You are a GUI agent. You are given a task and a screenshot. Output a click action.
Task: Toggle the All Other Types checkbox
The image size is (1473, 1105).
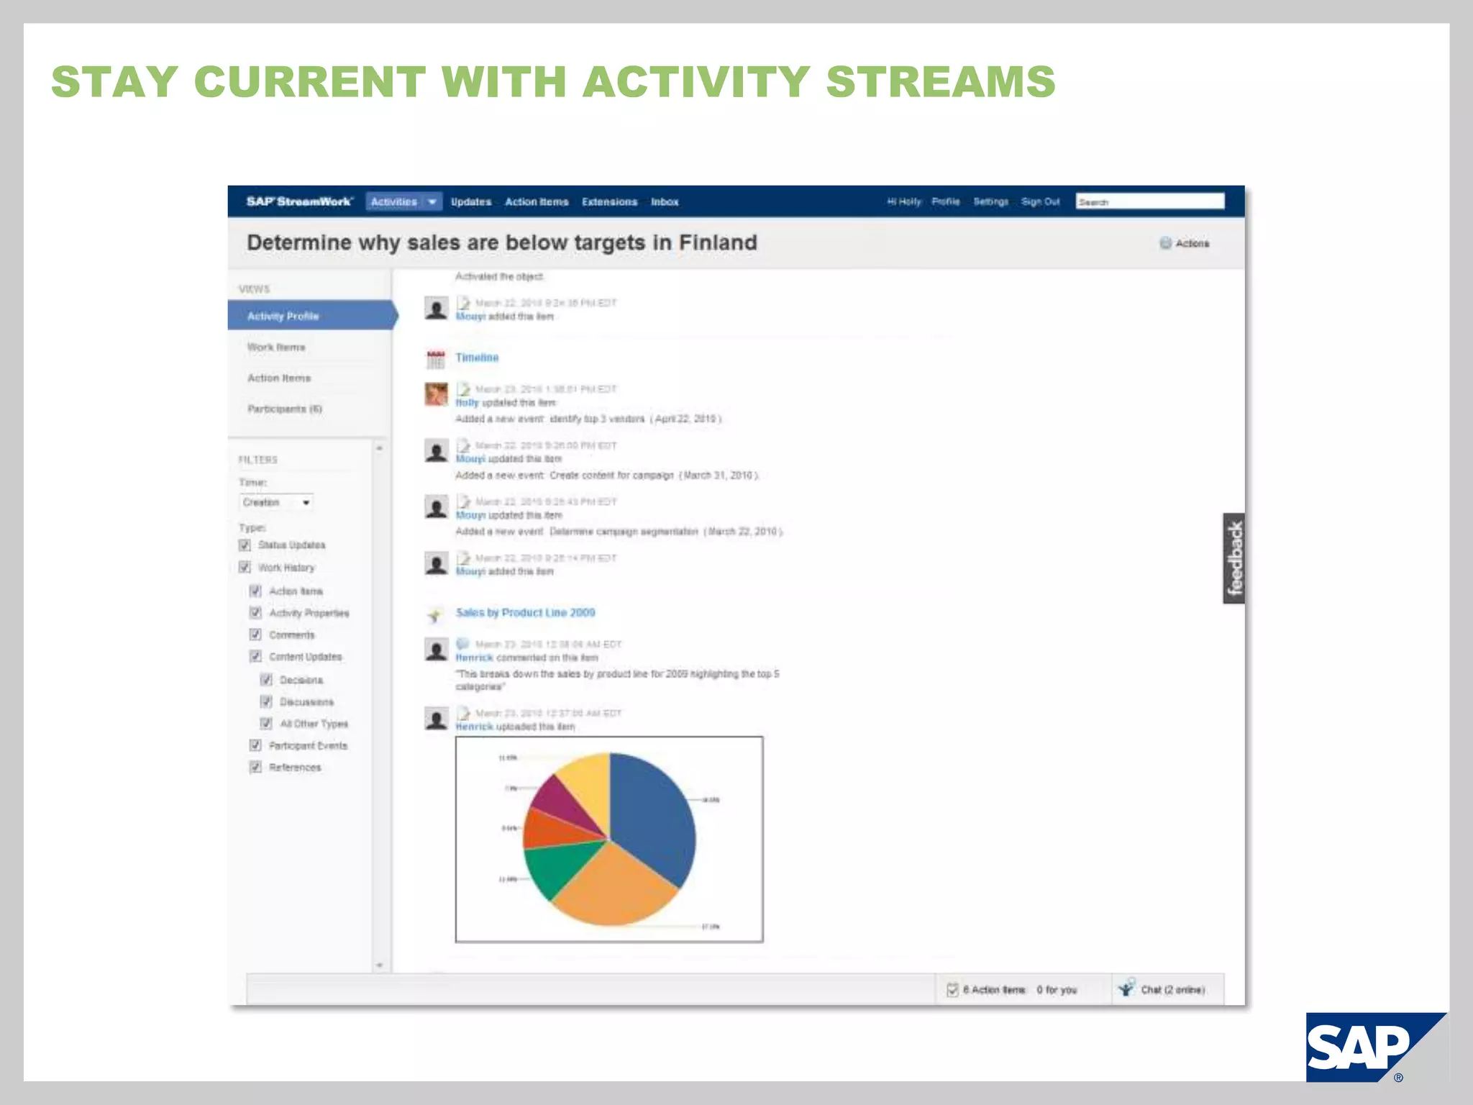click(x=266, y=723)
